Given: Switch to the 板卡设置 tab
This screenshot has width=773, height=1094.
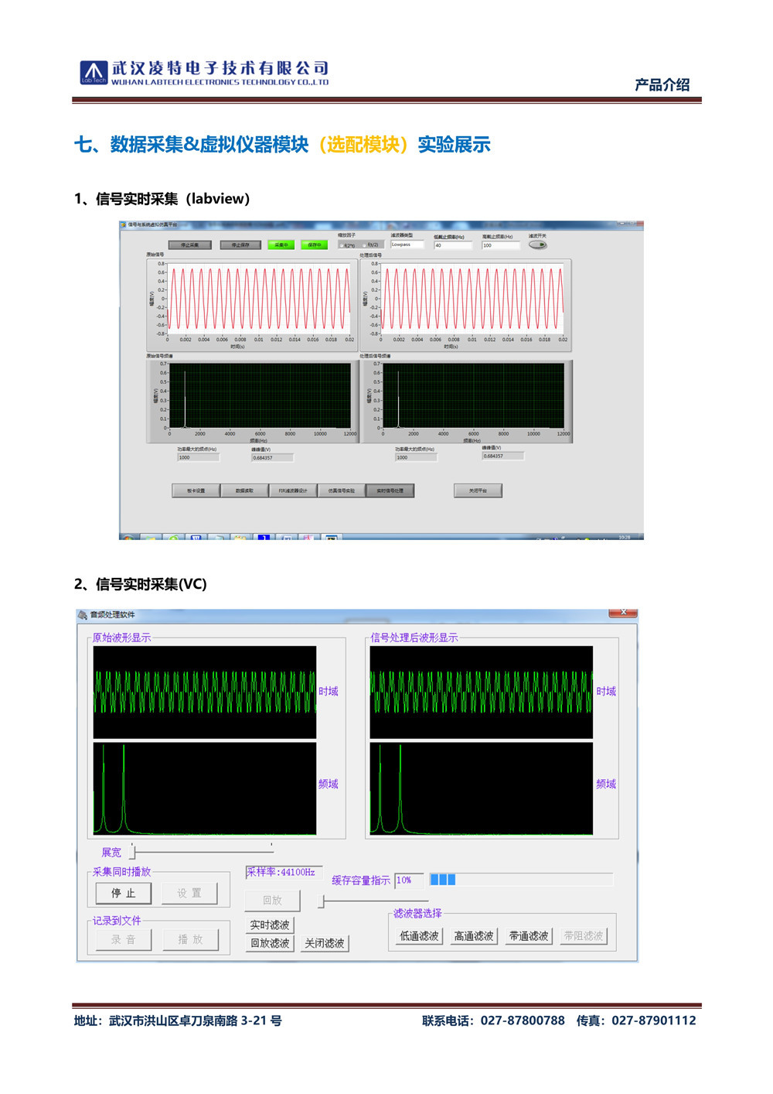Looking at the screenshot, I should pyautogui.click(x=196, y=491).
